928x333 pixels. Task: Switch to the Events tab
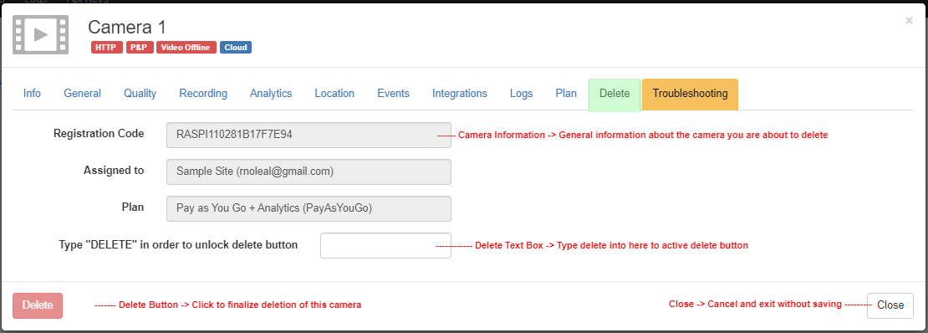[393, 94]
